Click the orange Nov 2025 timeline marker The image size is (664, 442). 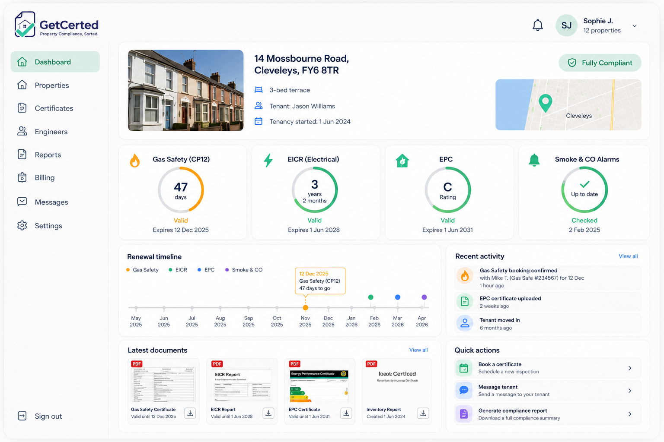click(305, 308)
